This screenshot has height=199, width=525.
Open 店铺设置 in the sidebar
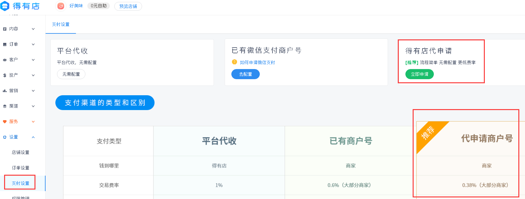point(21,153)
